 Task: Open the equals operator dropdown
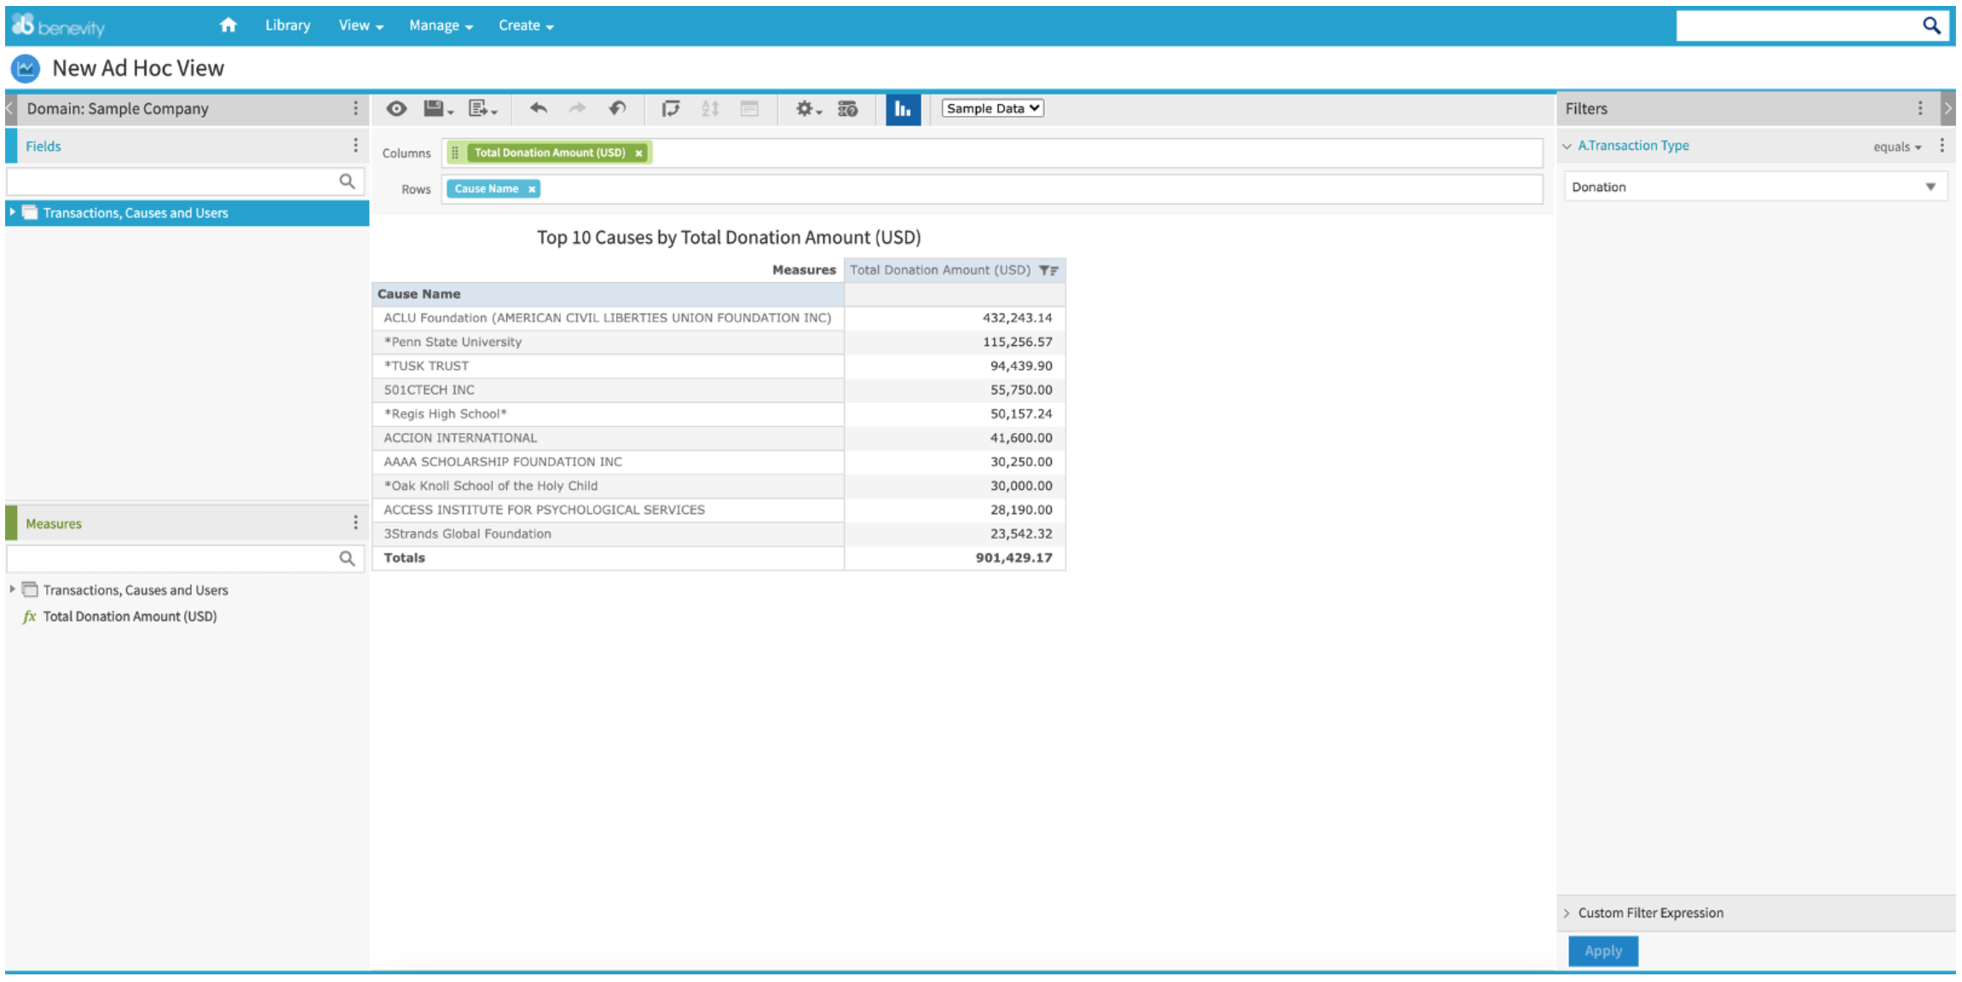1897,147
